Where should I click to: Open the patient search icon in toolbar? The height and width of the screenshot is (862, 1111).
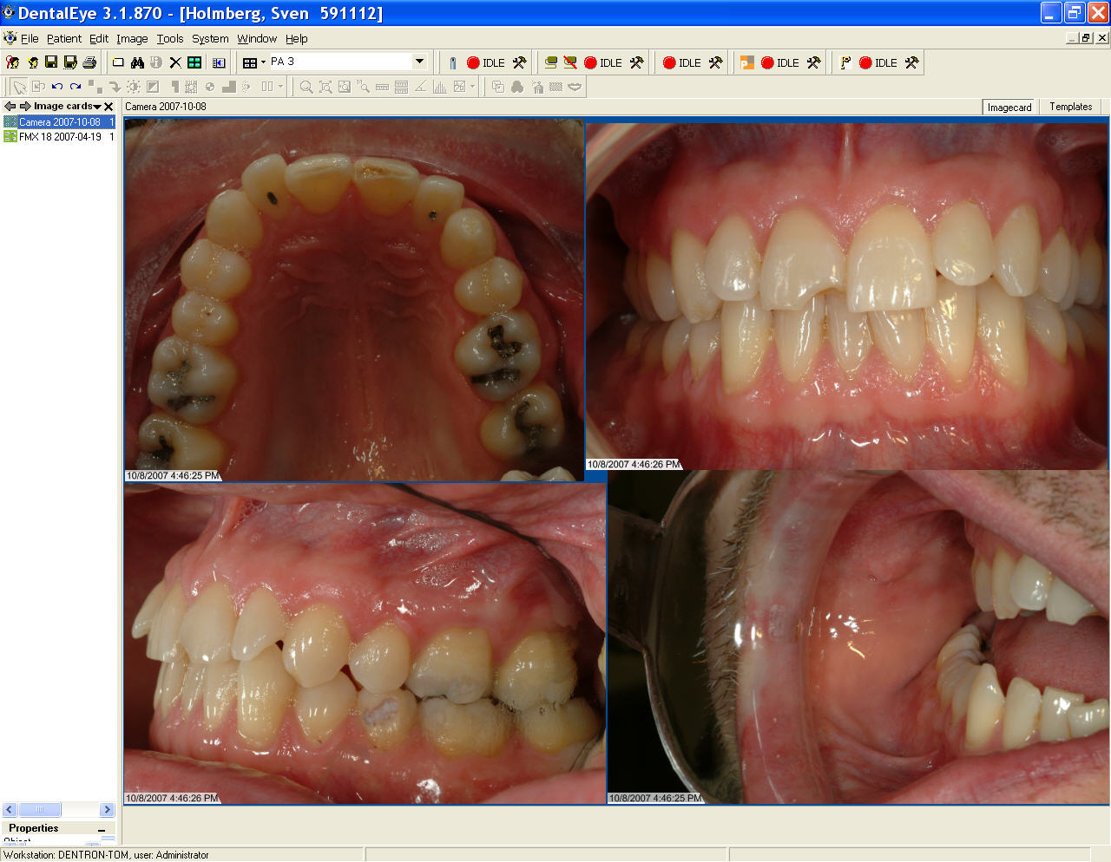pos(12,62)
